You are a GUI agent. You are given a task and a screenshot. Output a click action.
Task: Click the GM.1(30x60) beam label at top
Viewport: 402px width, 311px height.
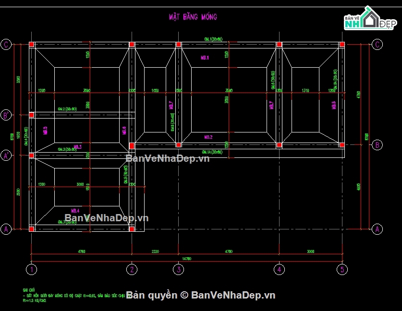(213, 39)
